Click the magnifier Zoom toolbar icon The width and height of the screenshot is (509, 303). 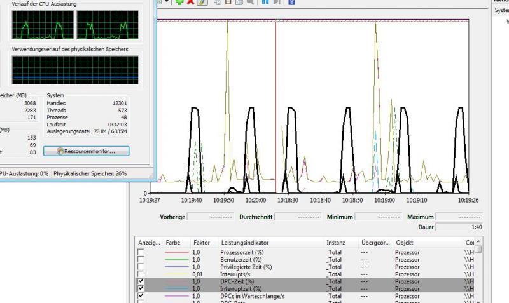coord(250,2)
